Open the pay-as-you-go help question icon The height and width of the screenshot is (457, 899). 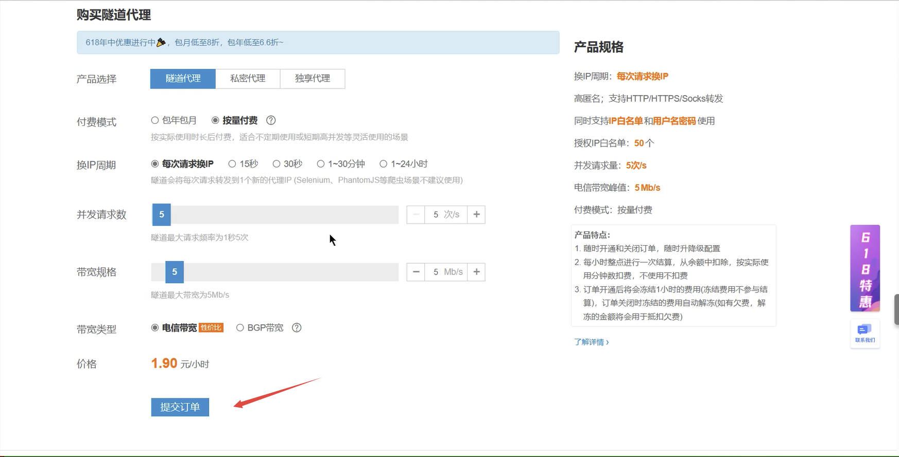click(271, 120)
